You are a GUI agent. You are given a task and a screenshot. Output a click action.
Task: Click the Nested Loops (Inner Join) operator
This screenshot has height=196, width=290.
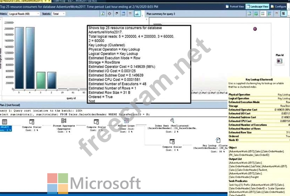point(126,121)
